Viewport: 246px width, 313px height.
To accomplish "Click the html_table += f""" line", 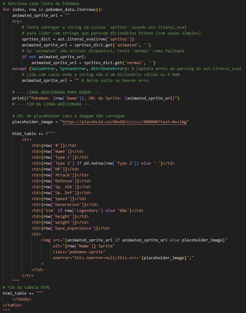I will [34, 133].
